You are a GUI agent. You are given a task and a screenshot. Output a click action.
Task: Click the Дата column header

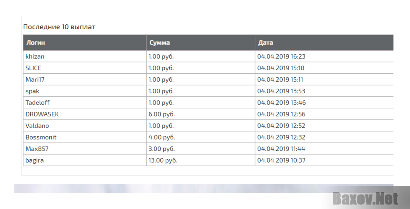click(x=324, y=42)
